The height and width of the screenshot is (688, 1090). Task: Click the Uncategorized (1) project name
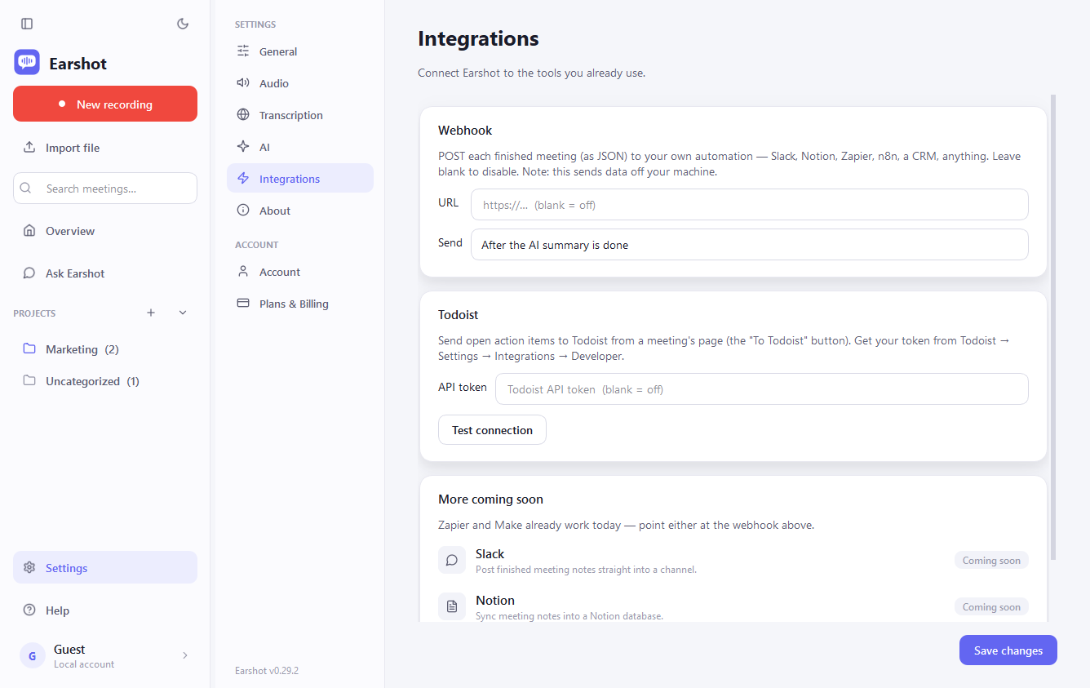(92, 381)
